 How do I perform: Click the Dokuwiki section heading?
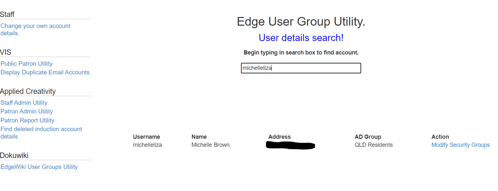14,156
